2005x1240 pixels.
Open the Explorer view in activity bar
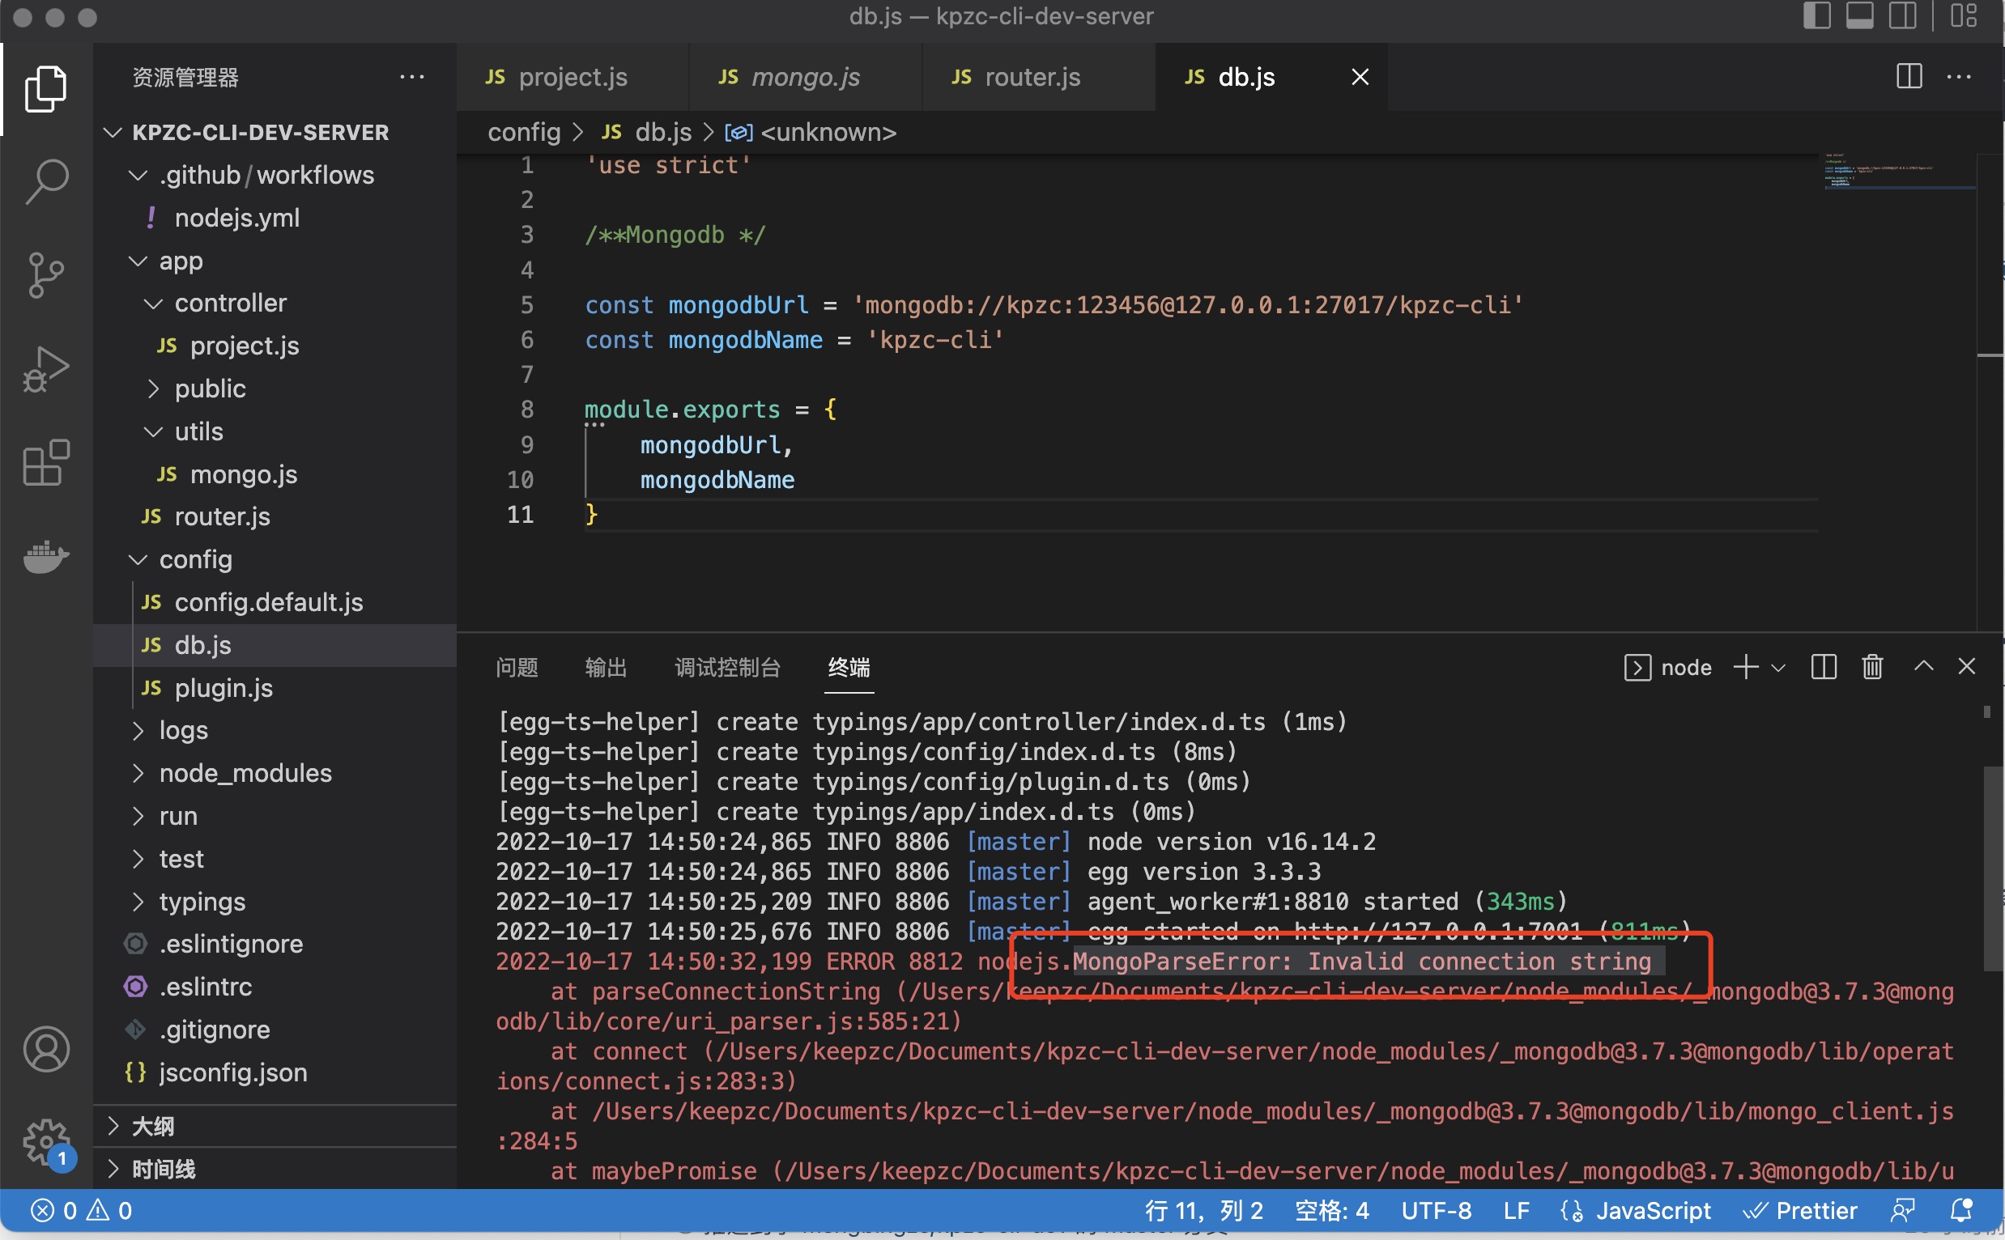(x=46, y=87)
